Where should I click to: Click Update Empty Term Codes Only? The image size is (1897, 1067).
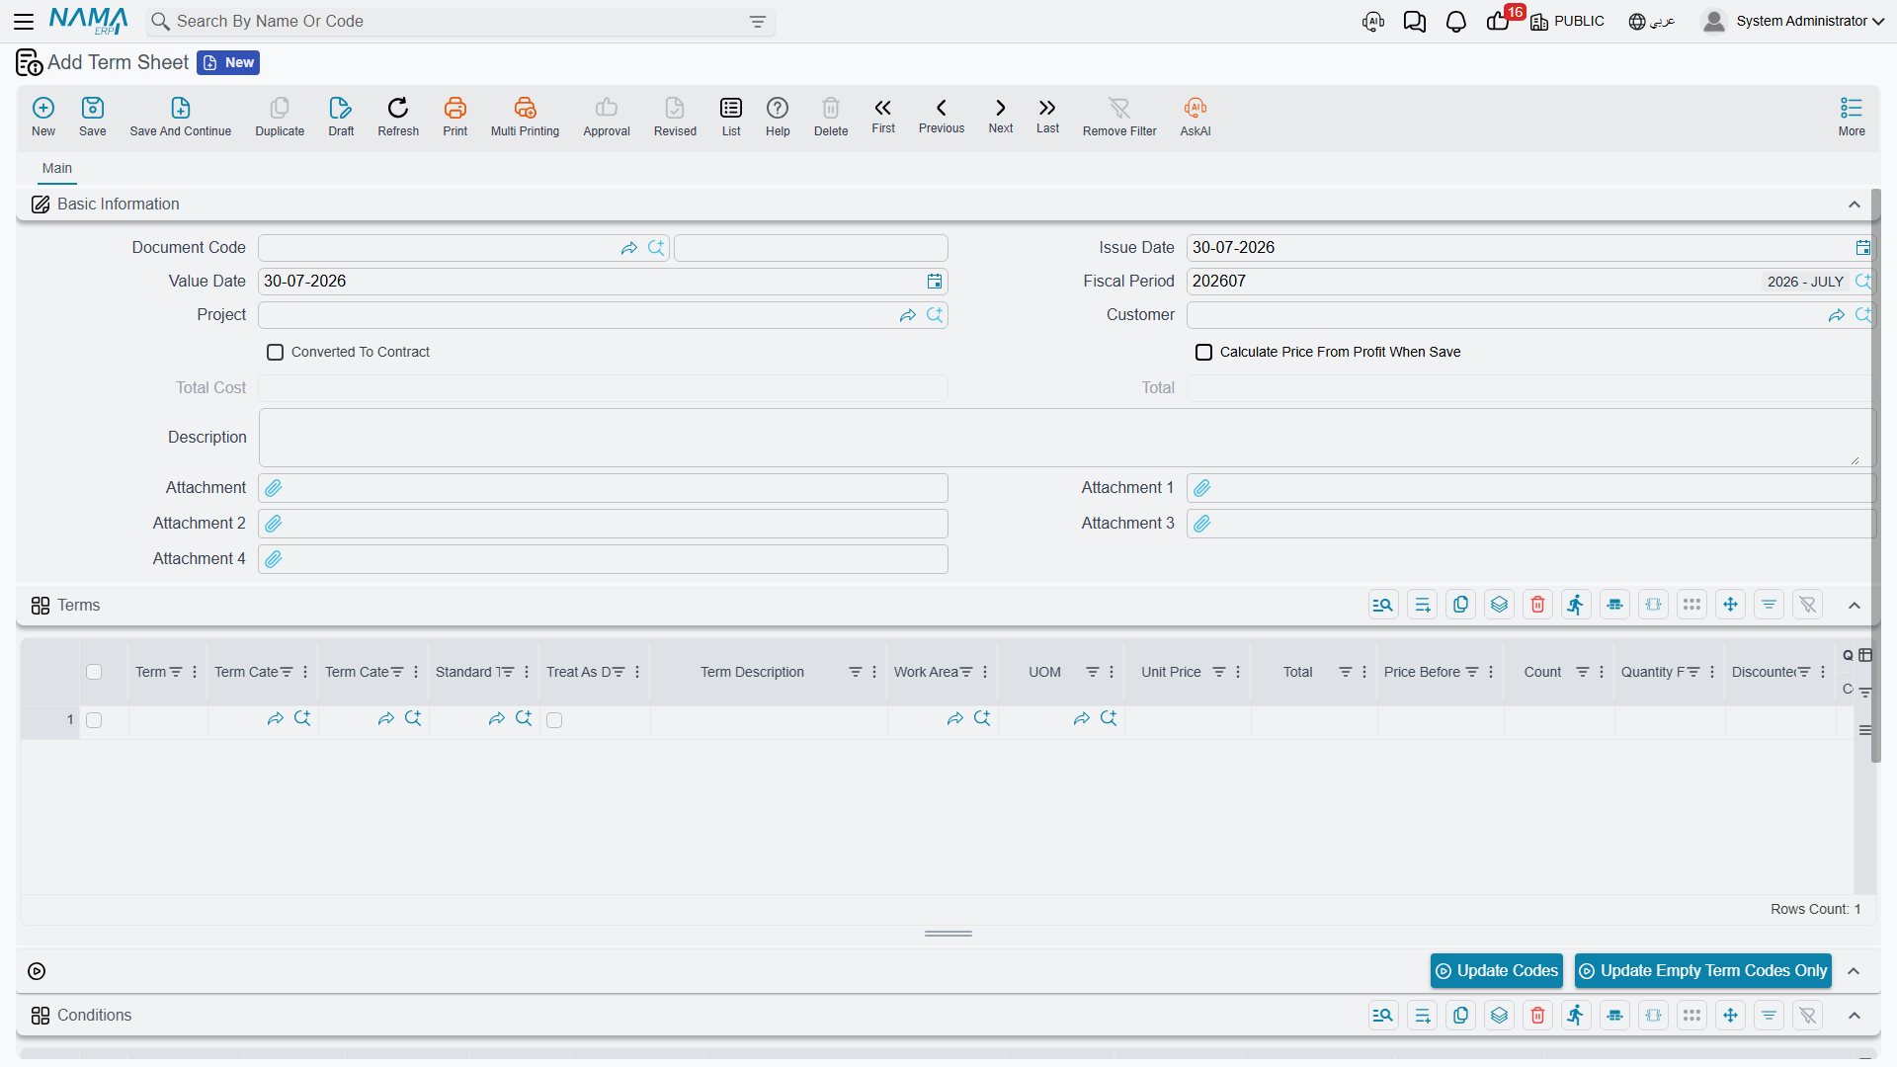(x=1703, y=971)
